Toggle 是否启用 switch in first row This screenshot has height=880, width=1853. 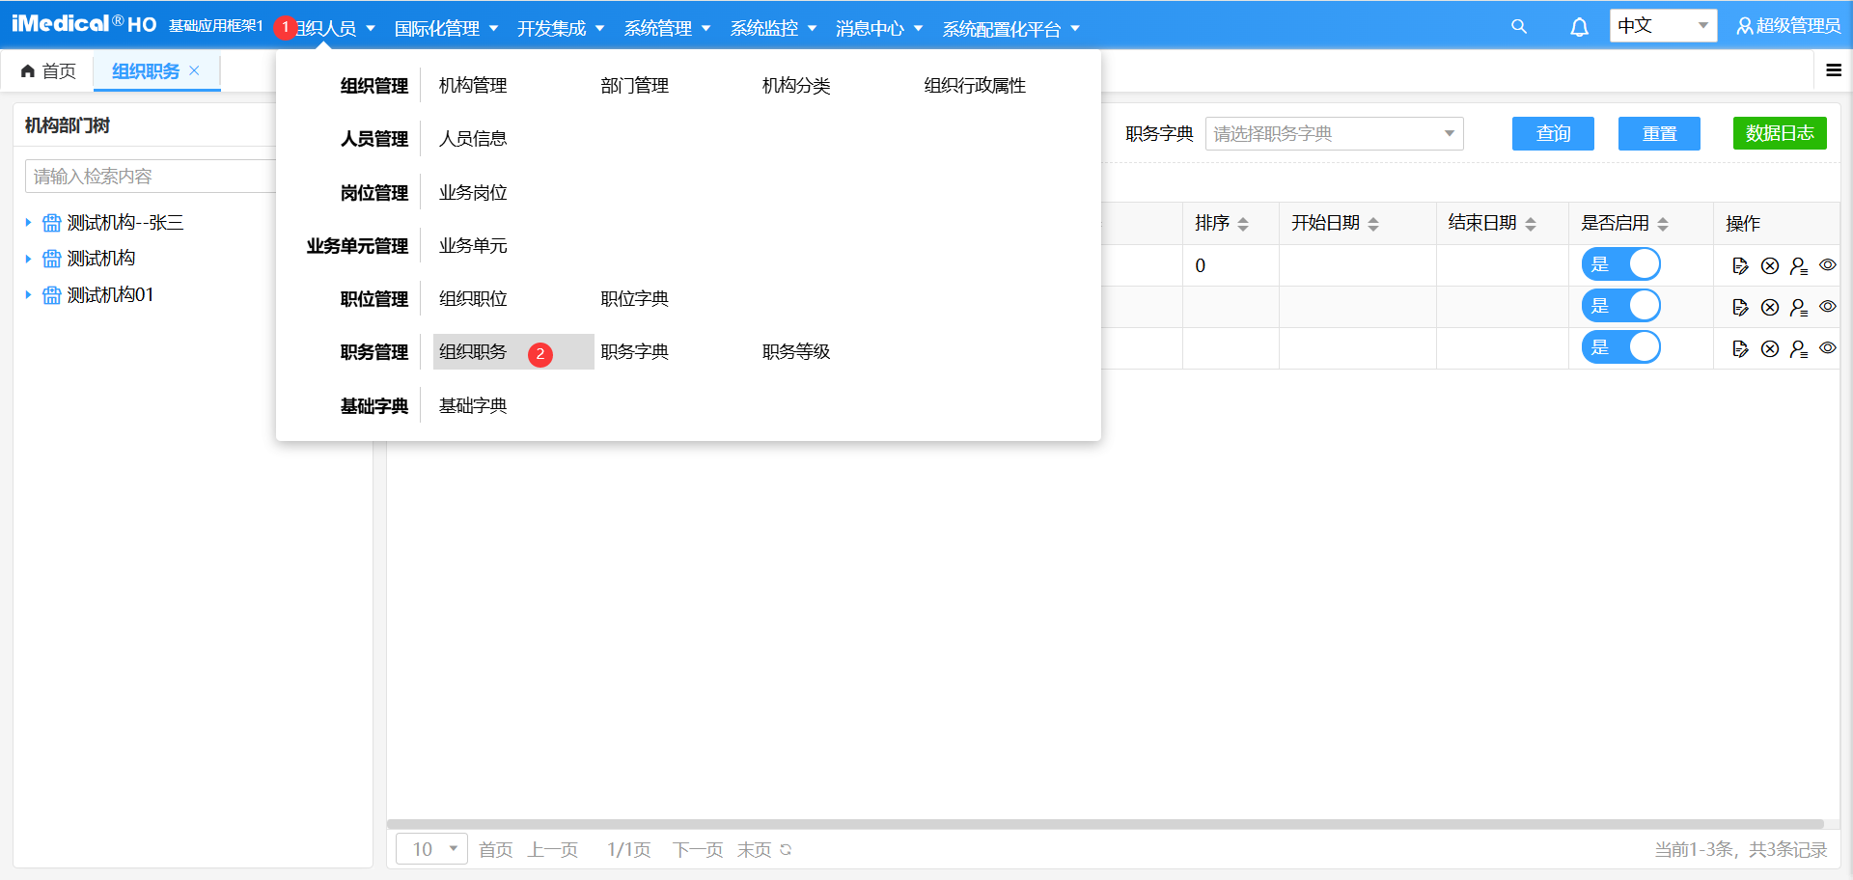tap(1621, 264)
